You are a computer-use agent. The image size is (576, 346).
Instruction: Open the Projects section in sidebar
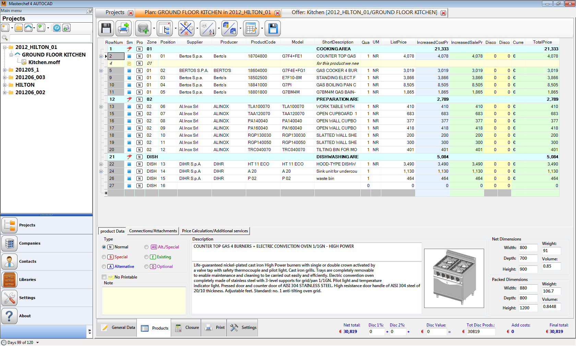[x=46, y=225]
